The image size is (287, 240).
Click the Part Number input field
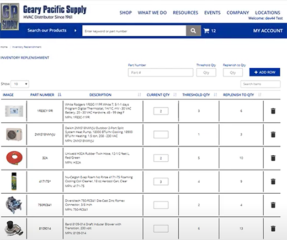pyautogui.click(x=161, y=73)
